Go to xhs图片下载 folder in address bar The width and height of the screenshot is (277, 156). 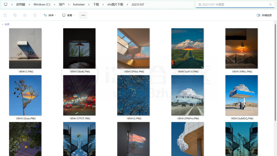point(115,4)
